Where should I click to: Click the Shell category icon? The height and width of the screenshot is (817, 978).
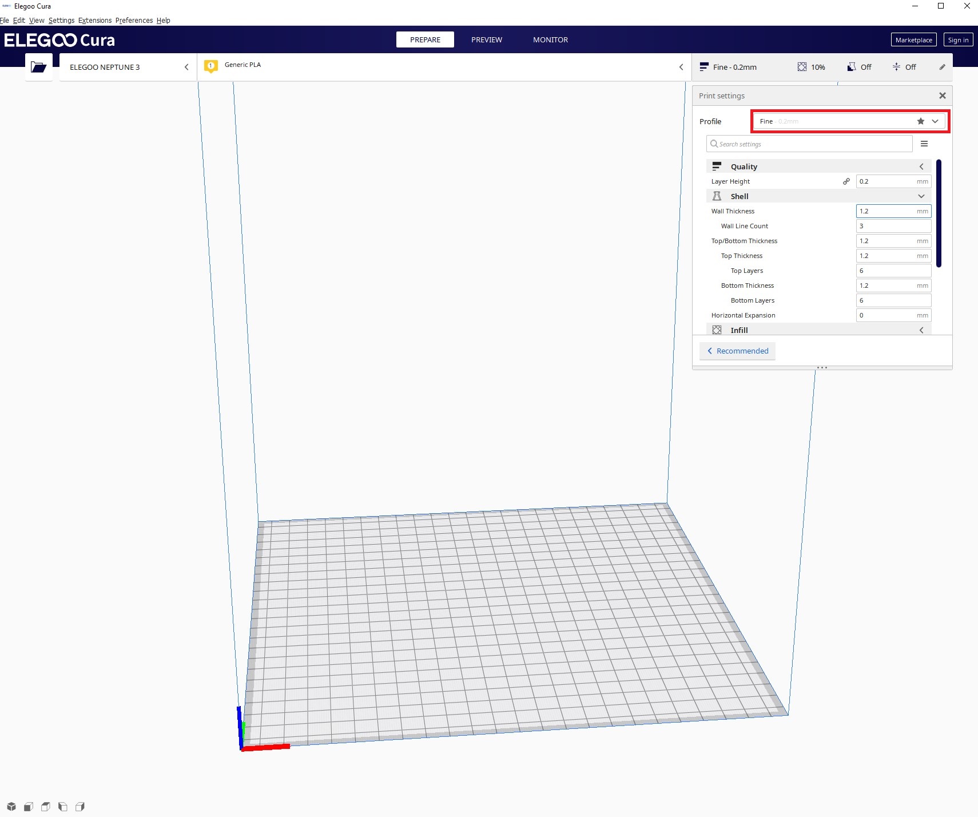(x=717, y=196)
